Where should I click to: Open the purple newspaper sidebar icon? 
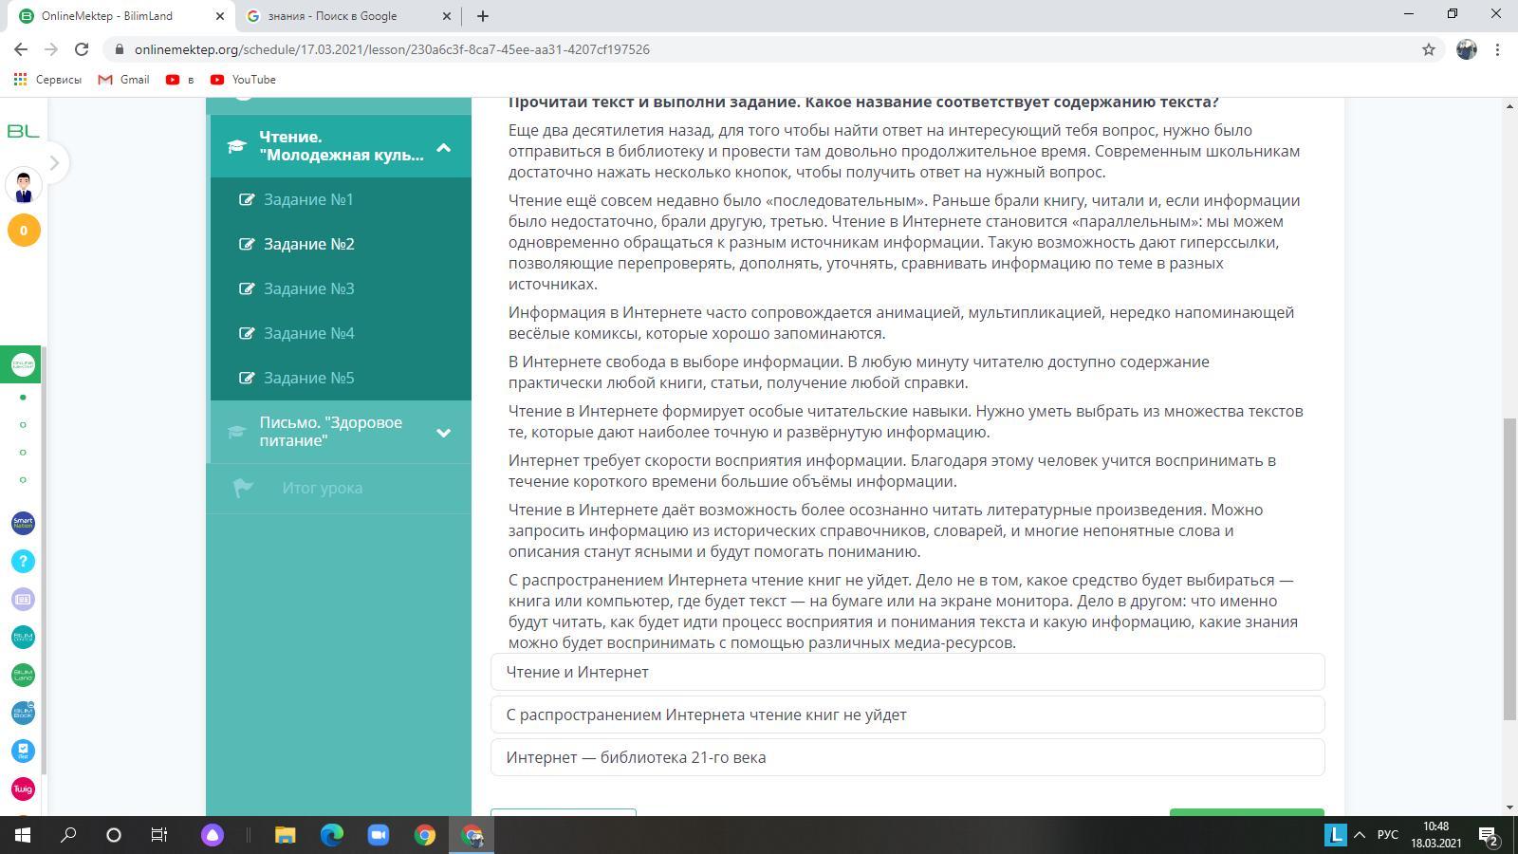(23, 599)
